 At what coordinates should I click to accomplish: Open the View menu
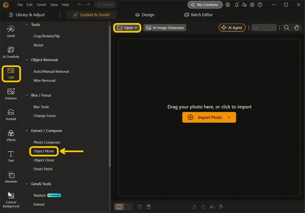[x=54, y=5]
